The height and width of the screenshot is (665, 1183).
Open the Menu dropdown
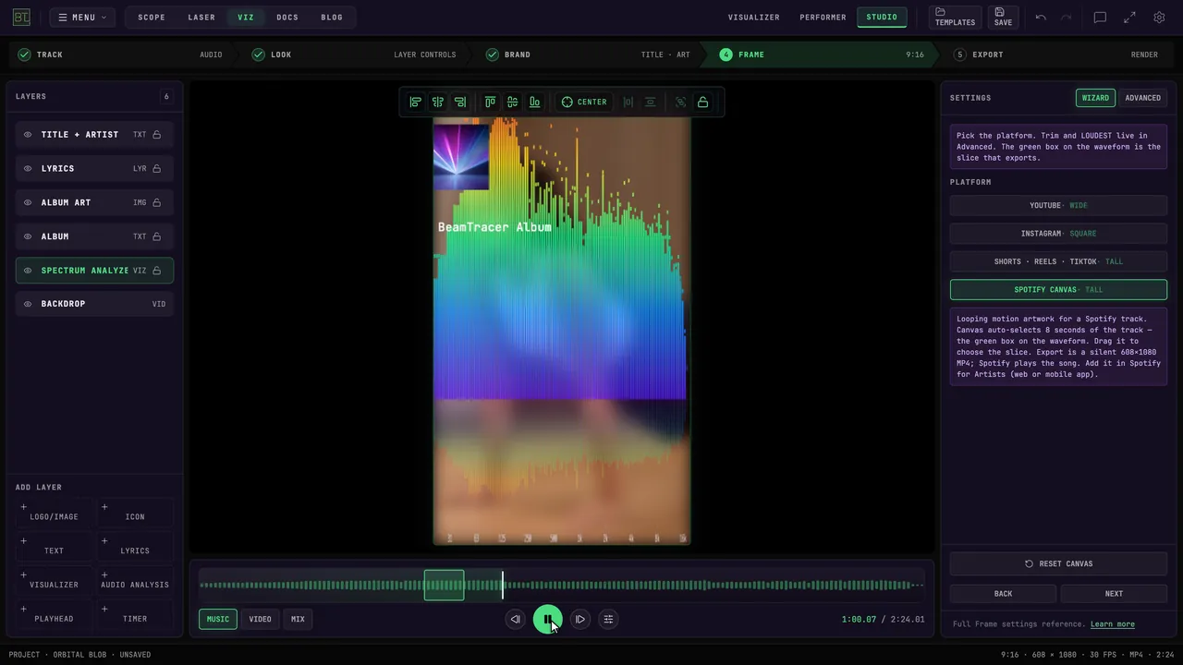point(82,17)
